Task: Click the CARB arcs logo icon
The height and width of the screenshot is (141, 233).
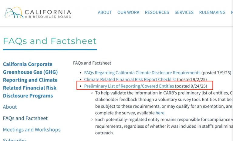Action: pos(13,13)
